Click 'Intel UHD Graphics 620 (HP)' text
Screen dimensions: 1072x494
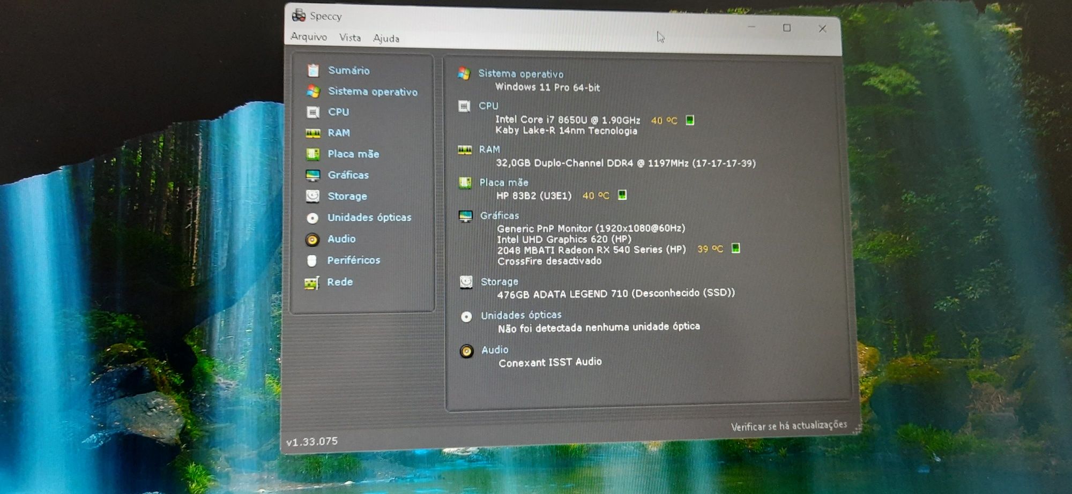pos(564,239)
